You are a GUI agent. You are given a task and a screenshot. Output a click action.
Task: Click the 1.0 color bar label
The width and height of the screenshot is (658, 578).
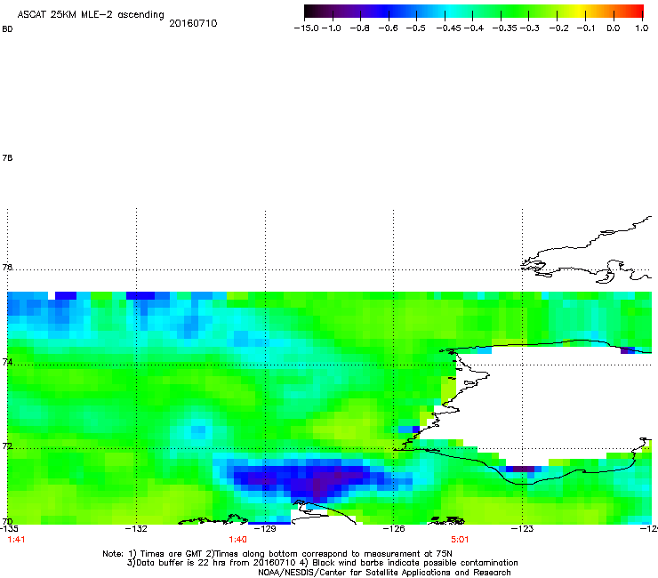(642, 28)
